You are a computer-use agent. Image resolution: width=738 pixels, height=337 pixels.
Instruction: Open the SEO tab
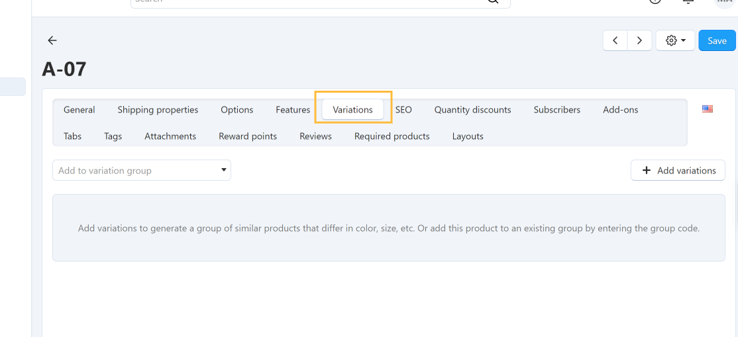coord(403,110)
